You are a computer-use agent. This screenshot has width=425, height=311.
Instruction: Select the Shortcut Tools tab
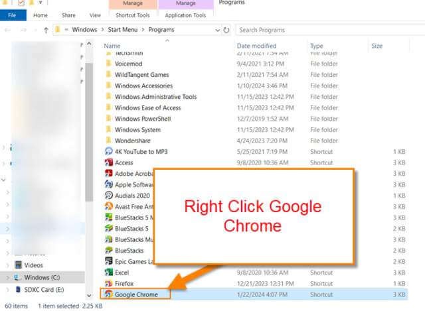133,15
